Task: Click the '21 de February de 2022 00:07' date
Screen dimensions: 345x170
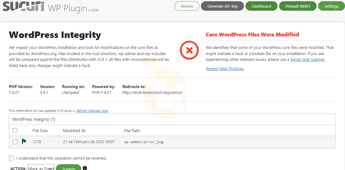Action: coord(89,142)
